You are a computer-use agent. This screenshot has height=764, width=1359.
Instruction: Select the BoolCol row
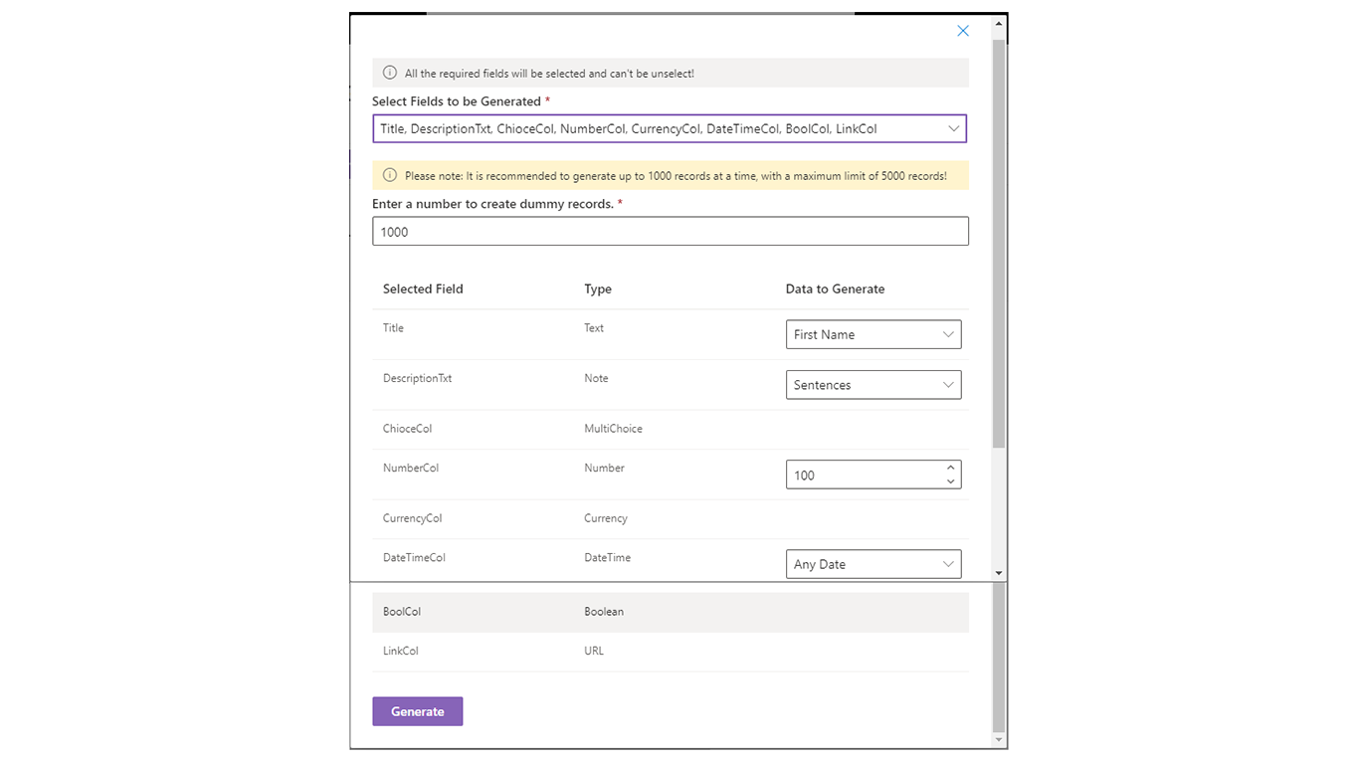(x=671, y=612)
